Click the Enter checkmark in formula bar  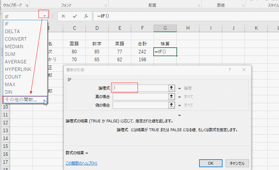tap(75, 16)
